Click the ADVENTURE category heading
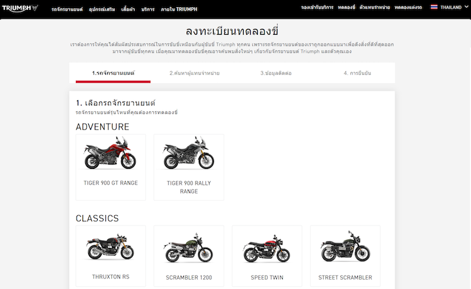Viewport: 471px width, 289px height. (x=102, y=127)
